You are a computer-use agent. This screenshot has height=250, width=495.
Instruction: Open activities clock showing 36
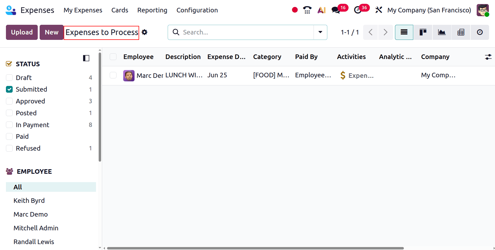point(362,9)
